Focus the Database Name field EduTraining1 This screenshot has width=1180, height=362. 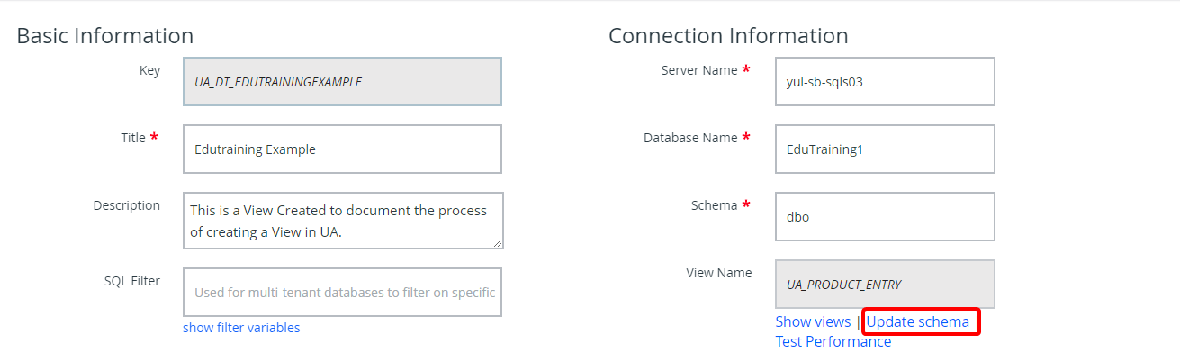pyautogui.click(x=885, y=149)
